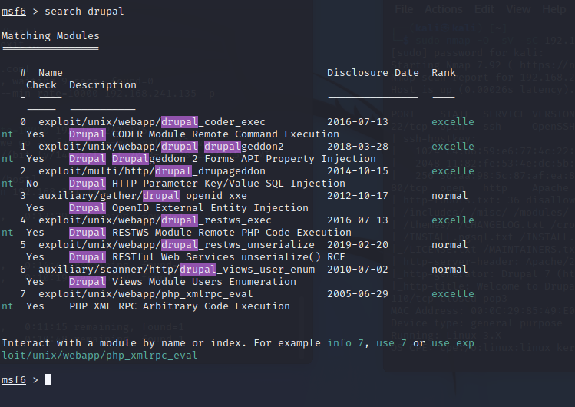The height and width of the screenshot is (407, 575).
Task: Click 'normal' rank of drupal_restws_unserialize
Action: click(450, 244)
